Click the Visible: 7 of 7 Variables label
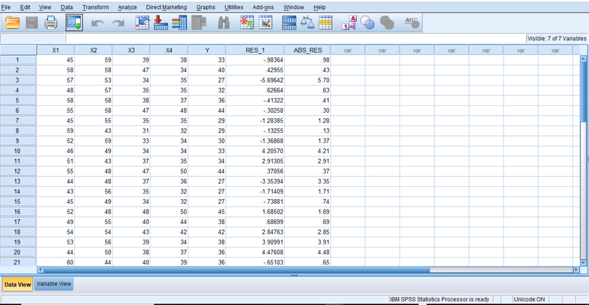The height and width of the screenshot is (305, 589). click(x=556, y=38)
